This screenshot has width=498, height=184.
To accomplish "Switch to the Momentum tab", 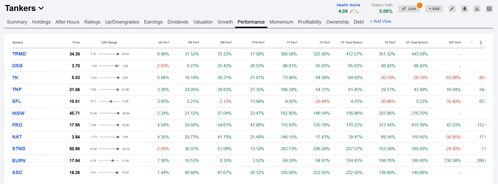I will pyautogui.click(x=281, y=22).
